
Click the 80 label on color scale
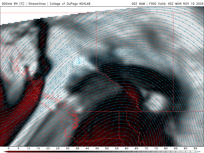click(x=166, y=148)
